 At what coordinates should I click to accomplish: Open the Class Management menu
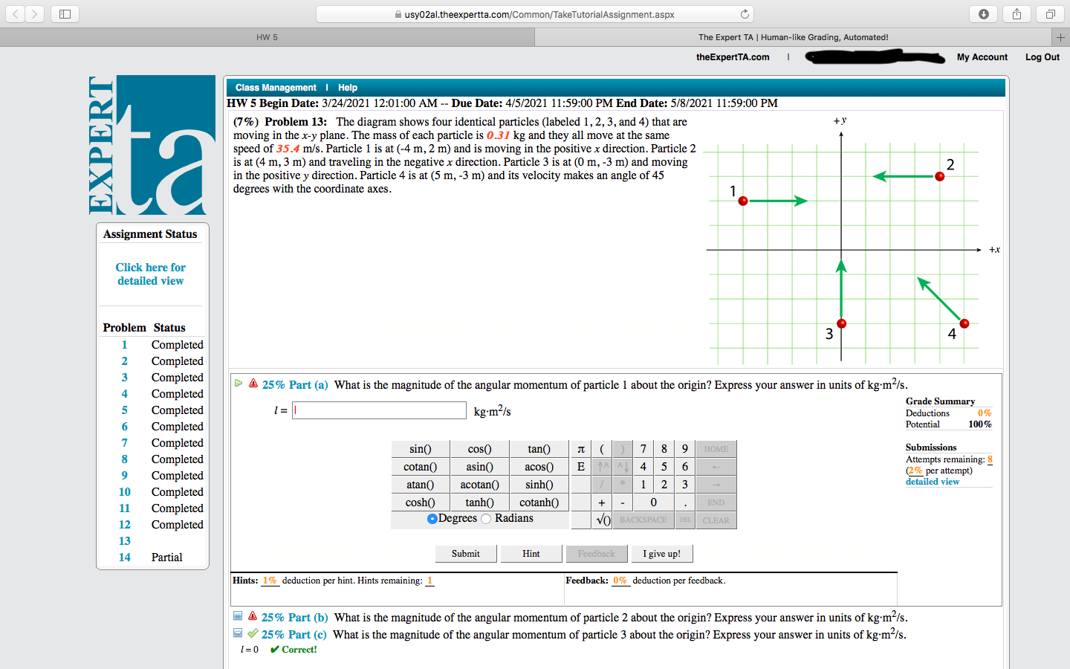click(276, 87)
